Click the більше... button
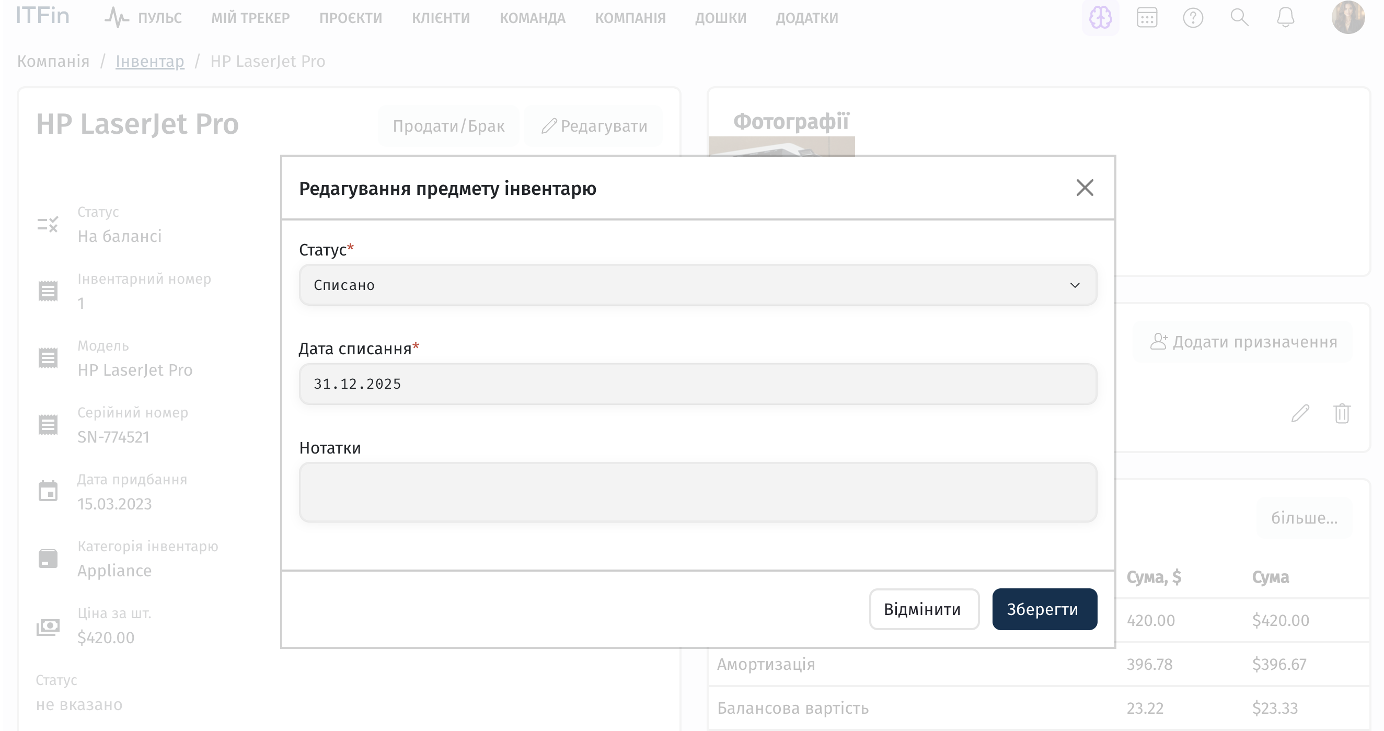1384x731 pixels. pos(1304,518)
